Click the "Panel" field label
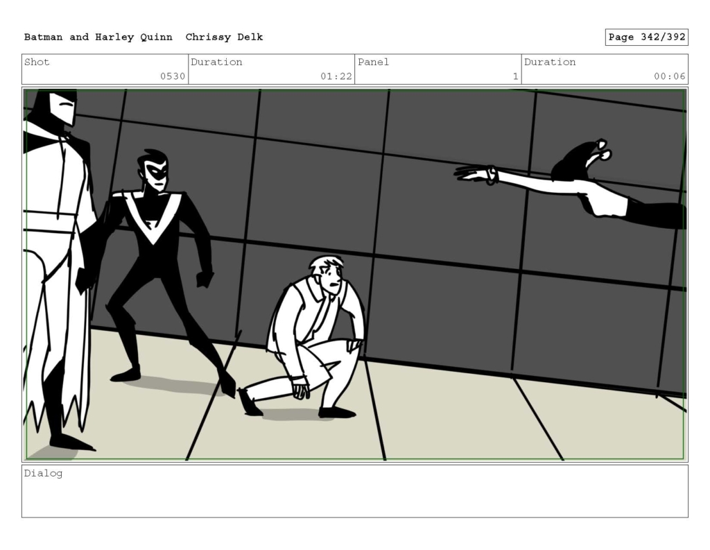 tap(374, 62)
